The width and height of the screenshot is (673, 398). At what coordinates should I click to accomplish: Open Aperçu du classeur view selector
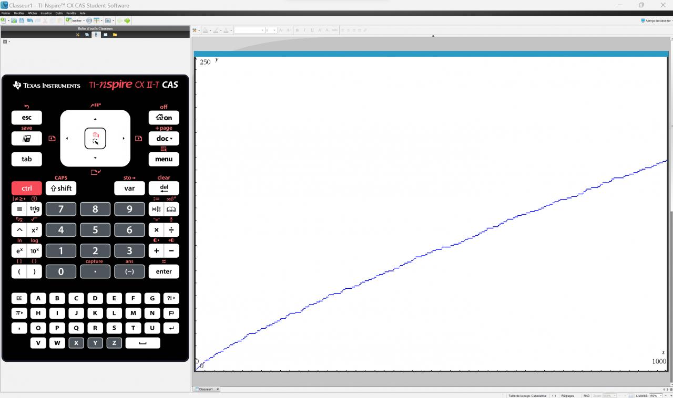pyautogui.click(x=656, y=20)
